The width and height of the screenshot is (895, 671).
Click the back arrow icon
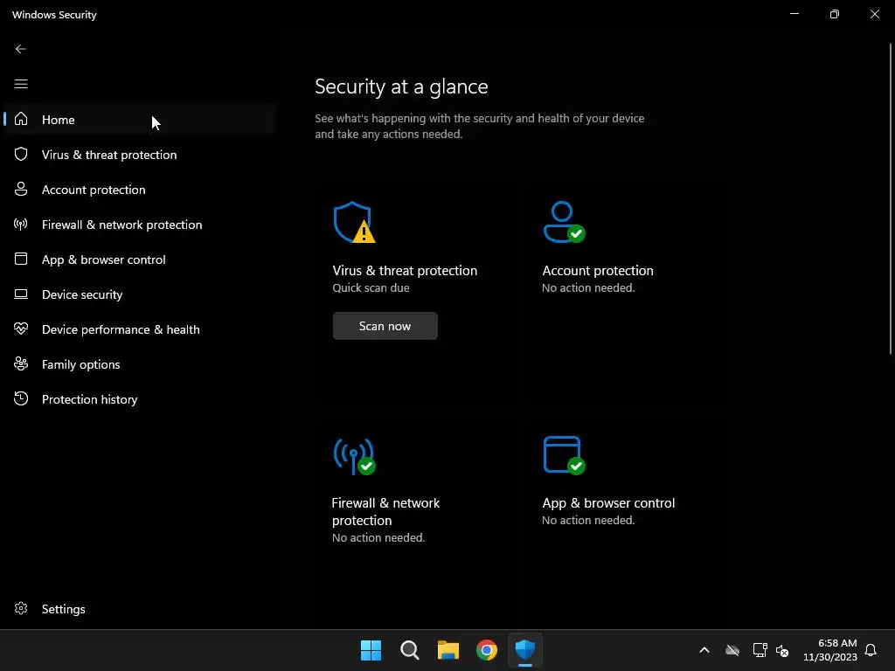click(x=21, y=49)
